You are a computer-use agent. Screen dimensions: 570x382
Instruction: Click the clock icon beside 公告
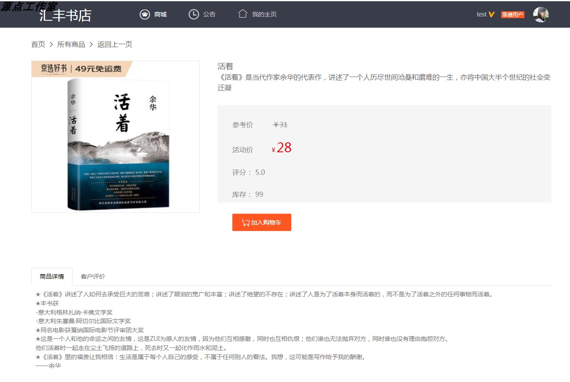(194, 14)
